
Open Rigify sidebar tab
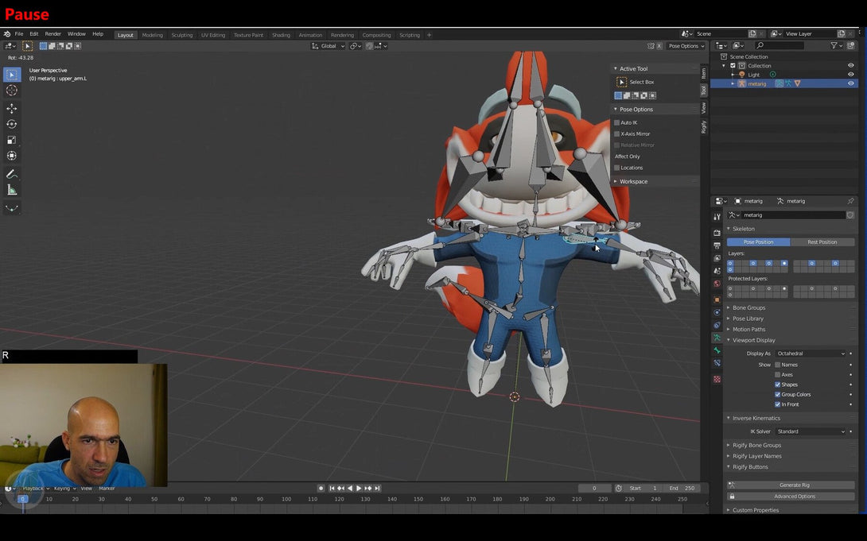[704, 126]
